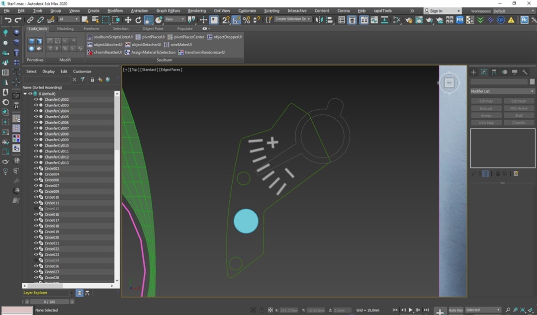The height and width of the screenshot is (315, 537).
Task: Open the View reference coordinate dropdown
Action: tap(175, 19)
